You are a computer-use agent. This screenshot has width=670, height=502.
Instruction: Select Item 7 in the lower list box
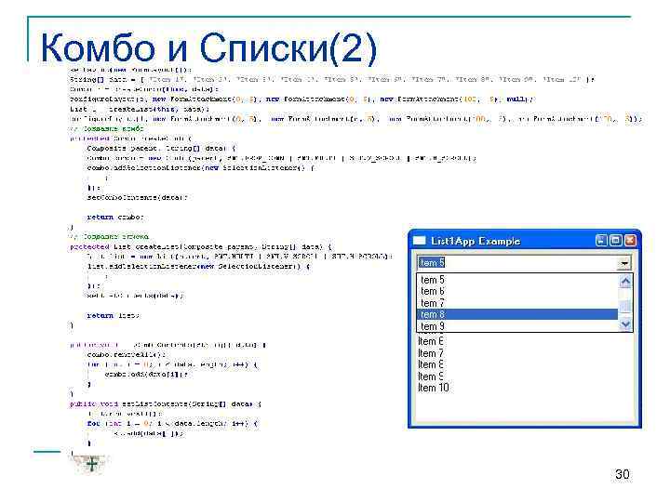click(431, 353)
